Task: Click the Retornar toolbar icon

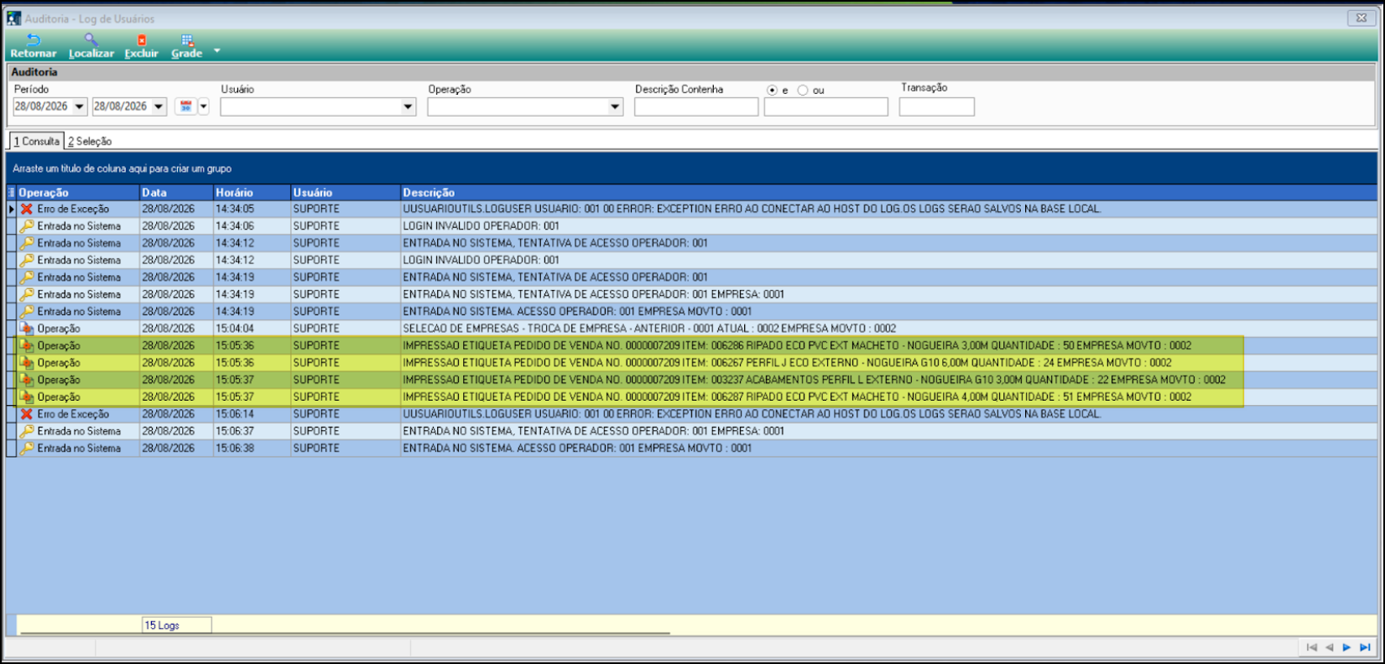Action: 34,40
